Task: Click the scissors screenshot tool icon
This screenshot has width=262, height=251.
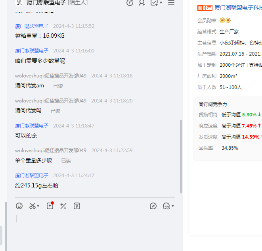Action: [33, 206]
